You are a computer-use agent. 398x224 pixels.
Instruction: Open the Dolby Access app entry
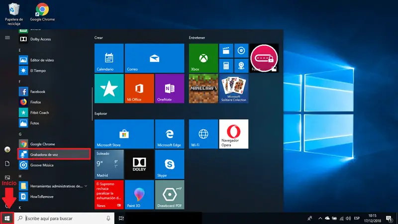[x=54, y=39]
